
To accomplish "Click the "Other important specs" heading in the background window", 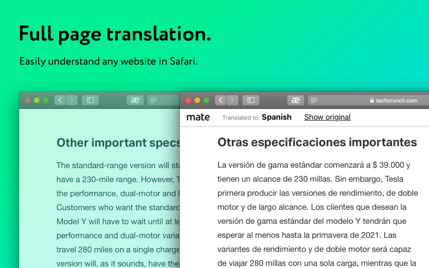I will [118, 143].
